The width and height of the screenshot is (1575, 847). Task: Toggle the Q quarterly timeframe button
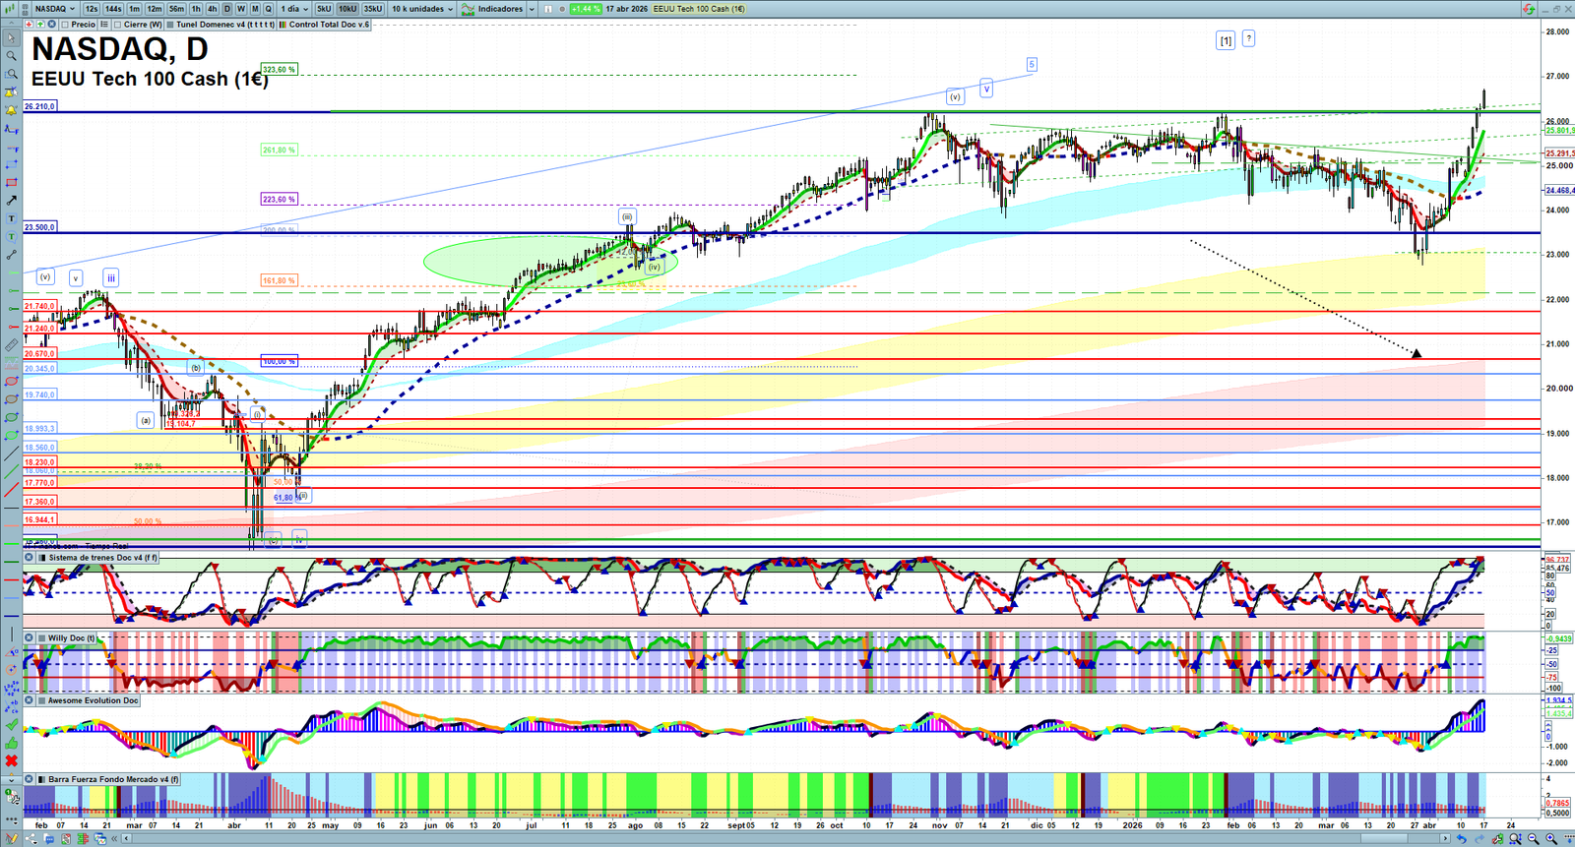[268, 9]
